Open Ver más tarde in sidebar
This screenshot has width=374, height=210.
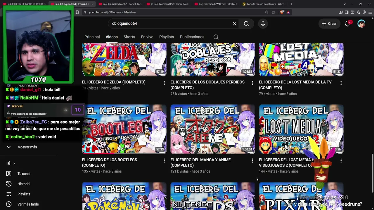pyautogui.click(x=28, y=204)
